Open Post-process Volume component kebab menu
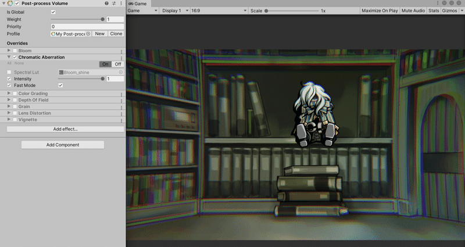Image resolution: width=465 pixels, height=247 pixels. [x=121, y=3]
